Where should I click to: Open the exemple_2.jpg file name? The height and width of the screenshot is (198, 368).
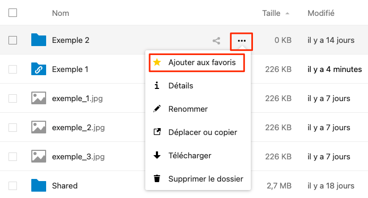pyautogui.click(x=78, y=128)
